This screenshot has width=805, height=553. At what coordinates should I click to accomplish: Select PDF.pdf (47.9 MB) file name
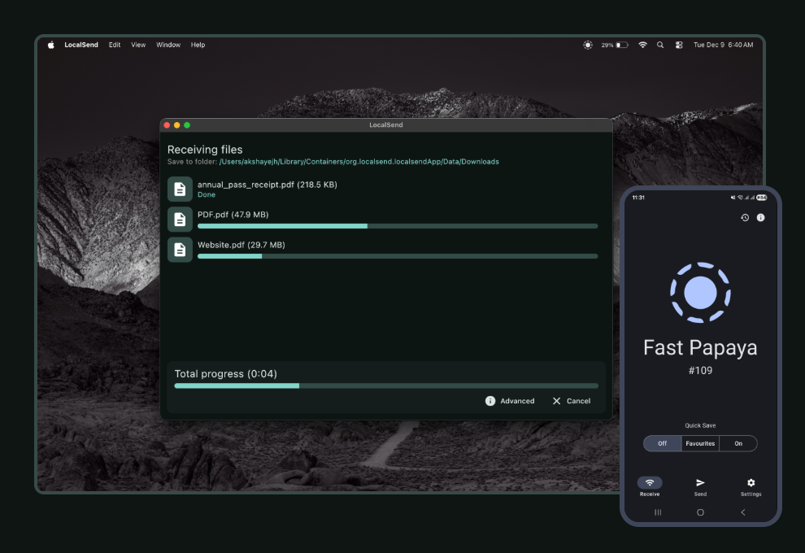[233, 215]
